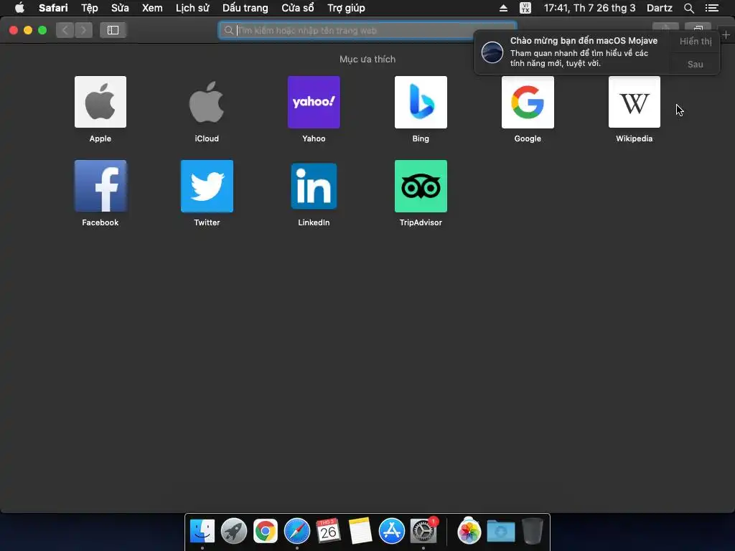Open the input source menu icon
735x551 pixels.
coord(525,8)
